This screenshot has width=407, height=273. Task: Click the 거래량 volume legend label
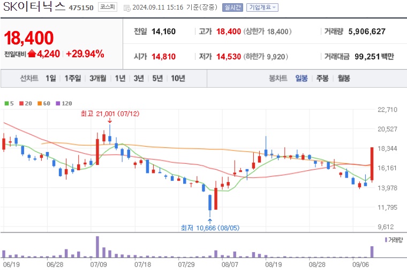(x=394, y=240)
